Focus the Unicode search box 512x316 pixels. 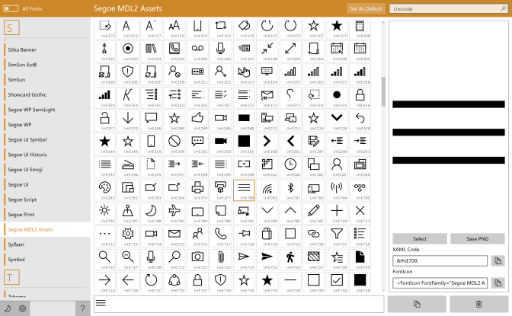pyautogui.click(x=448, y=9)
